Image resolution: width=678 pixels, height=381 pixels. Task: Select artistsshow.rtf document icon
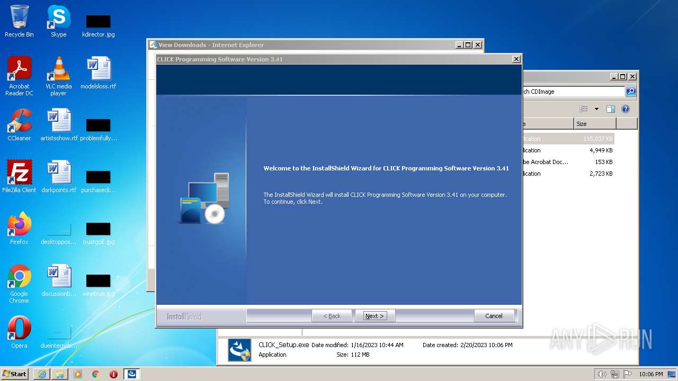(x=59, y=125)
